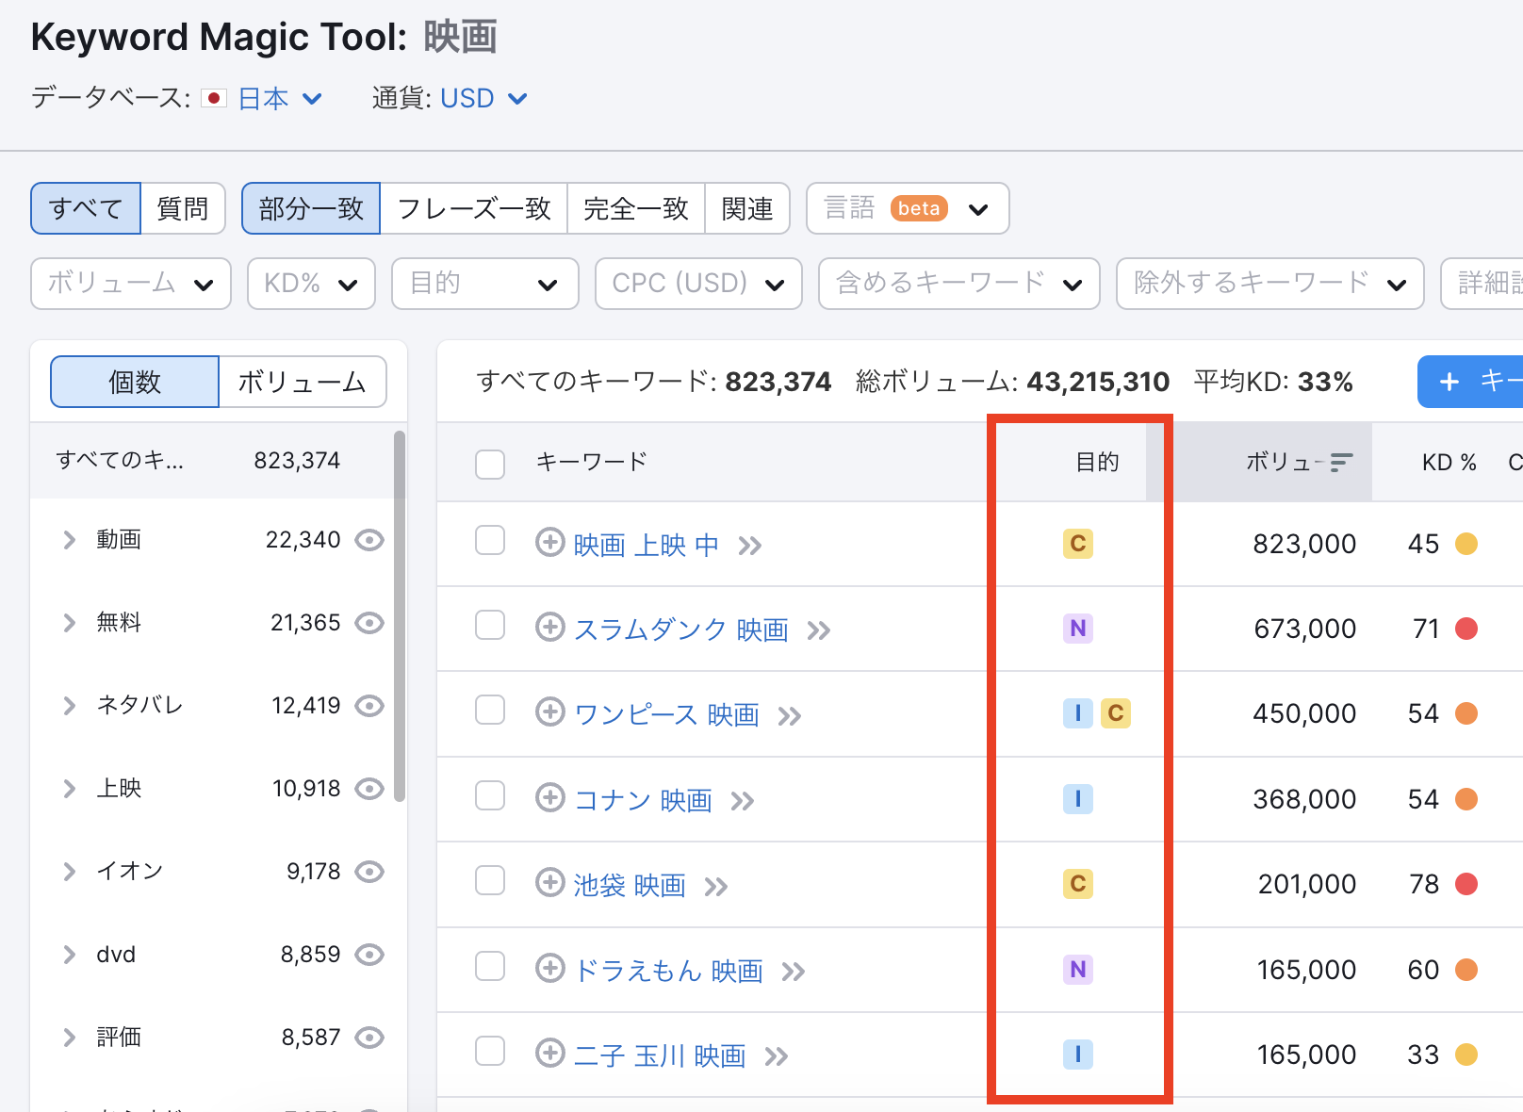Click the C intent badge for 池袋 映画

(1077, 884)
